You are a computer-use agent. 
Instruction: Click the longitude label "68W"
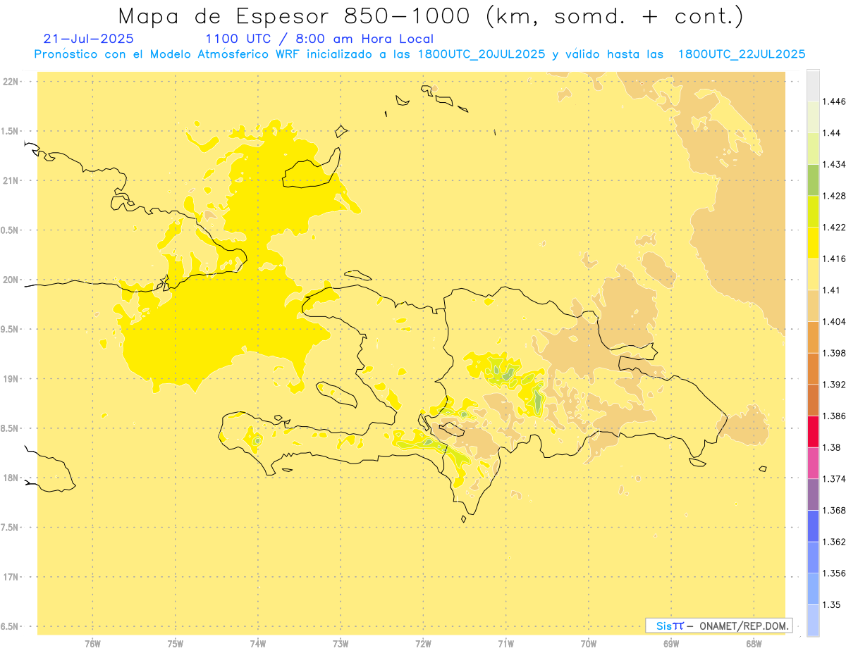[754, 644]
